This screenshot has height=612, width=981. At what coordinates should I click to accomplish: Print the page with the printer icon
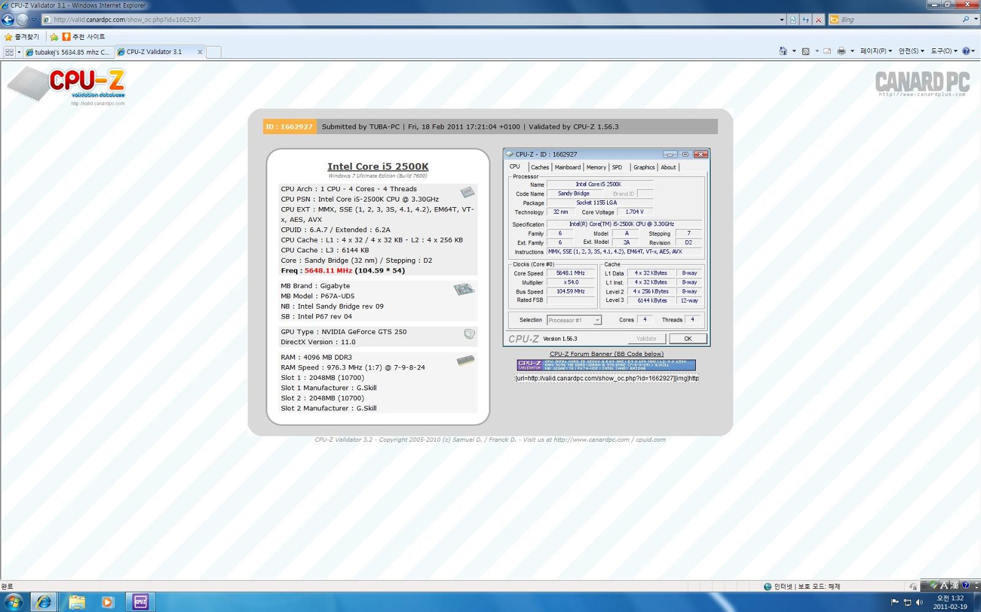(841, 51)
